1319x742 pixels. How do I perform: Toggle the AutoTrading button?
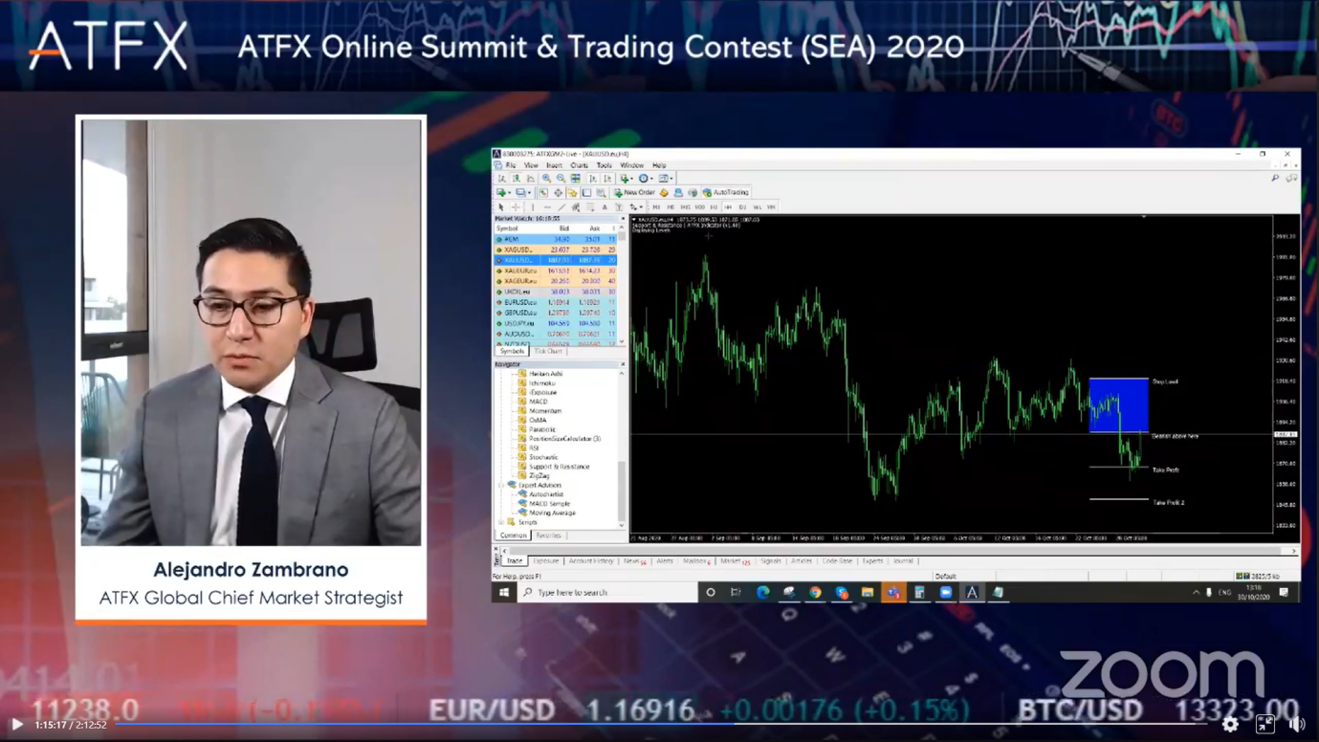click(x=725, y=192)
